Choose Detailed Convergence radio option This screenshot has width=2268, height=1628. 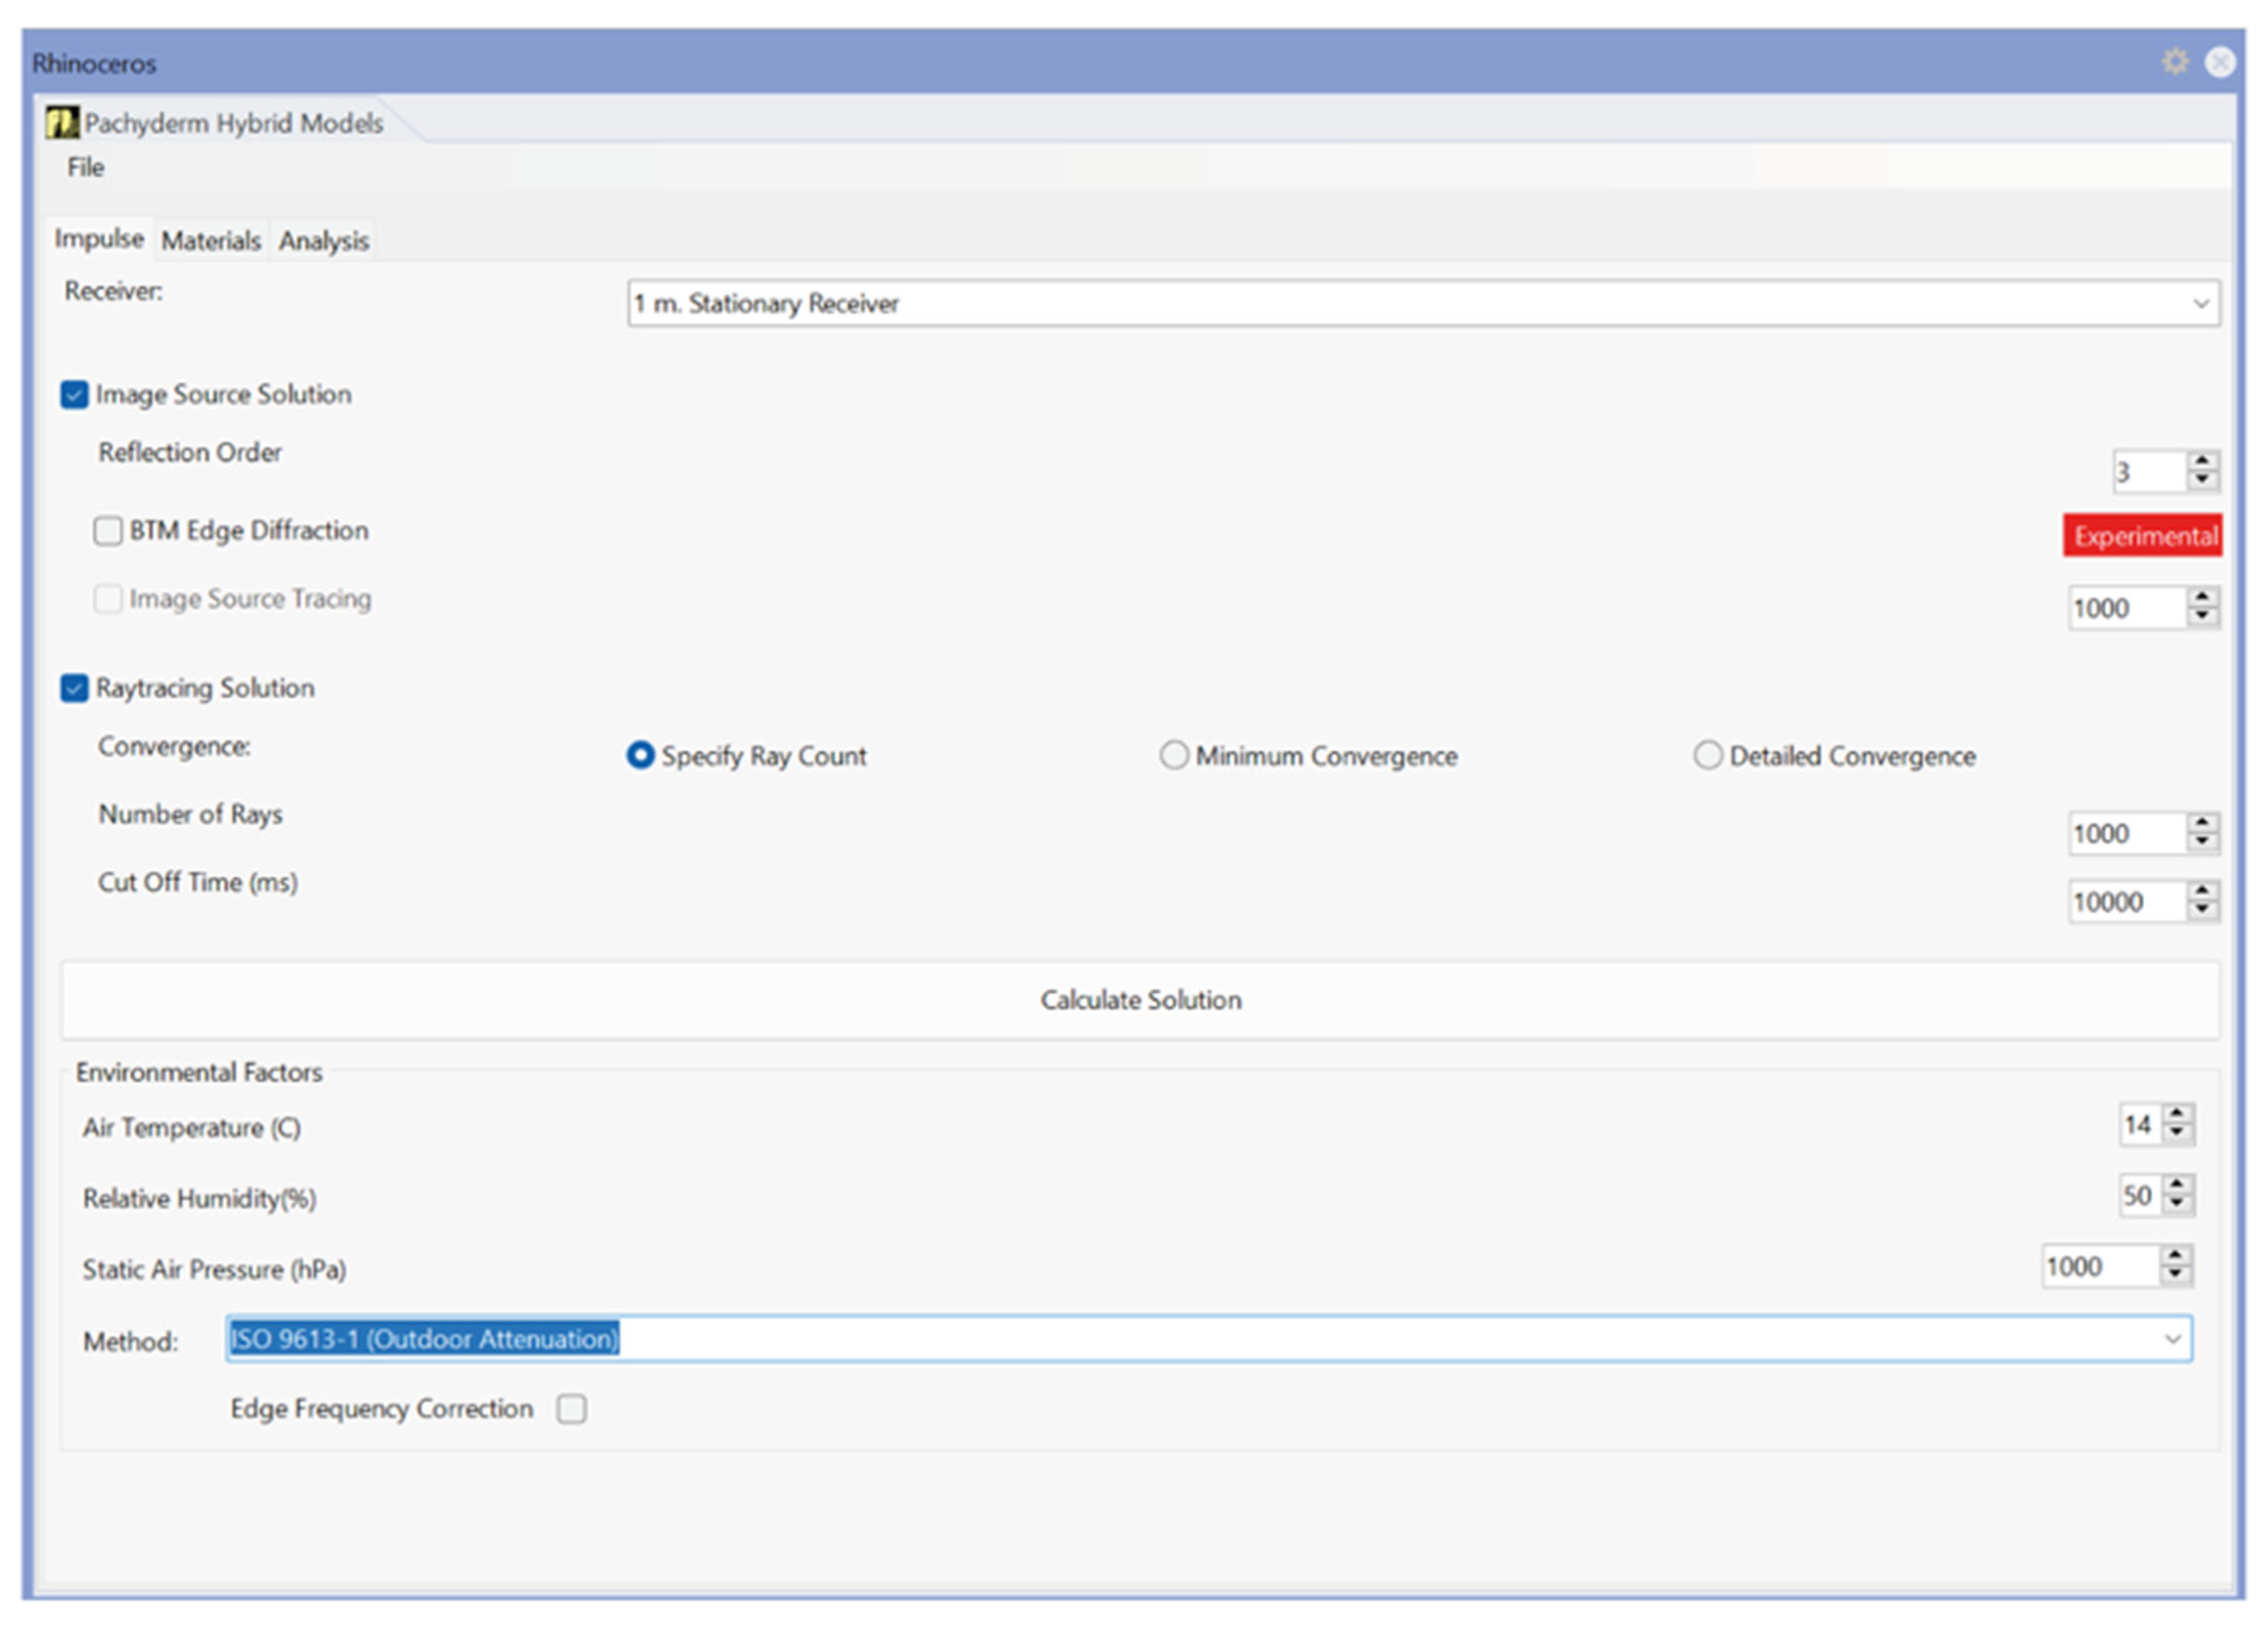1708,755
